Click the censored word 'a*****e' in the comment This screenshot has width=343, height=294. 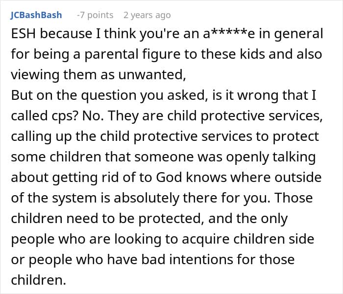coord(229,34)
